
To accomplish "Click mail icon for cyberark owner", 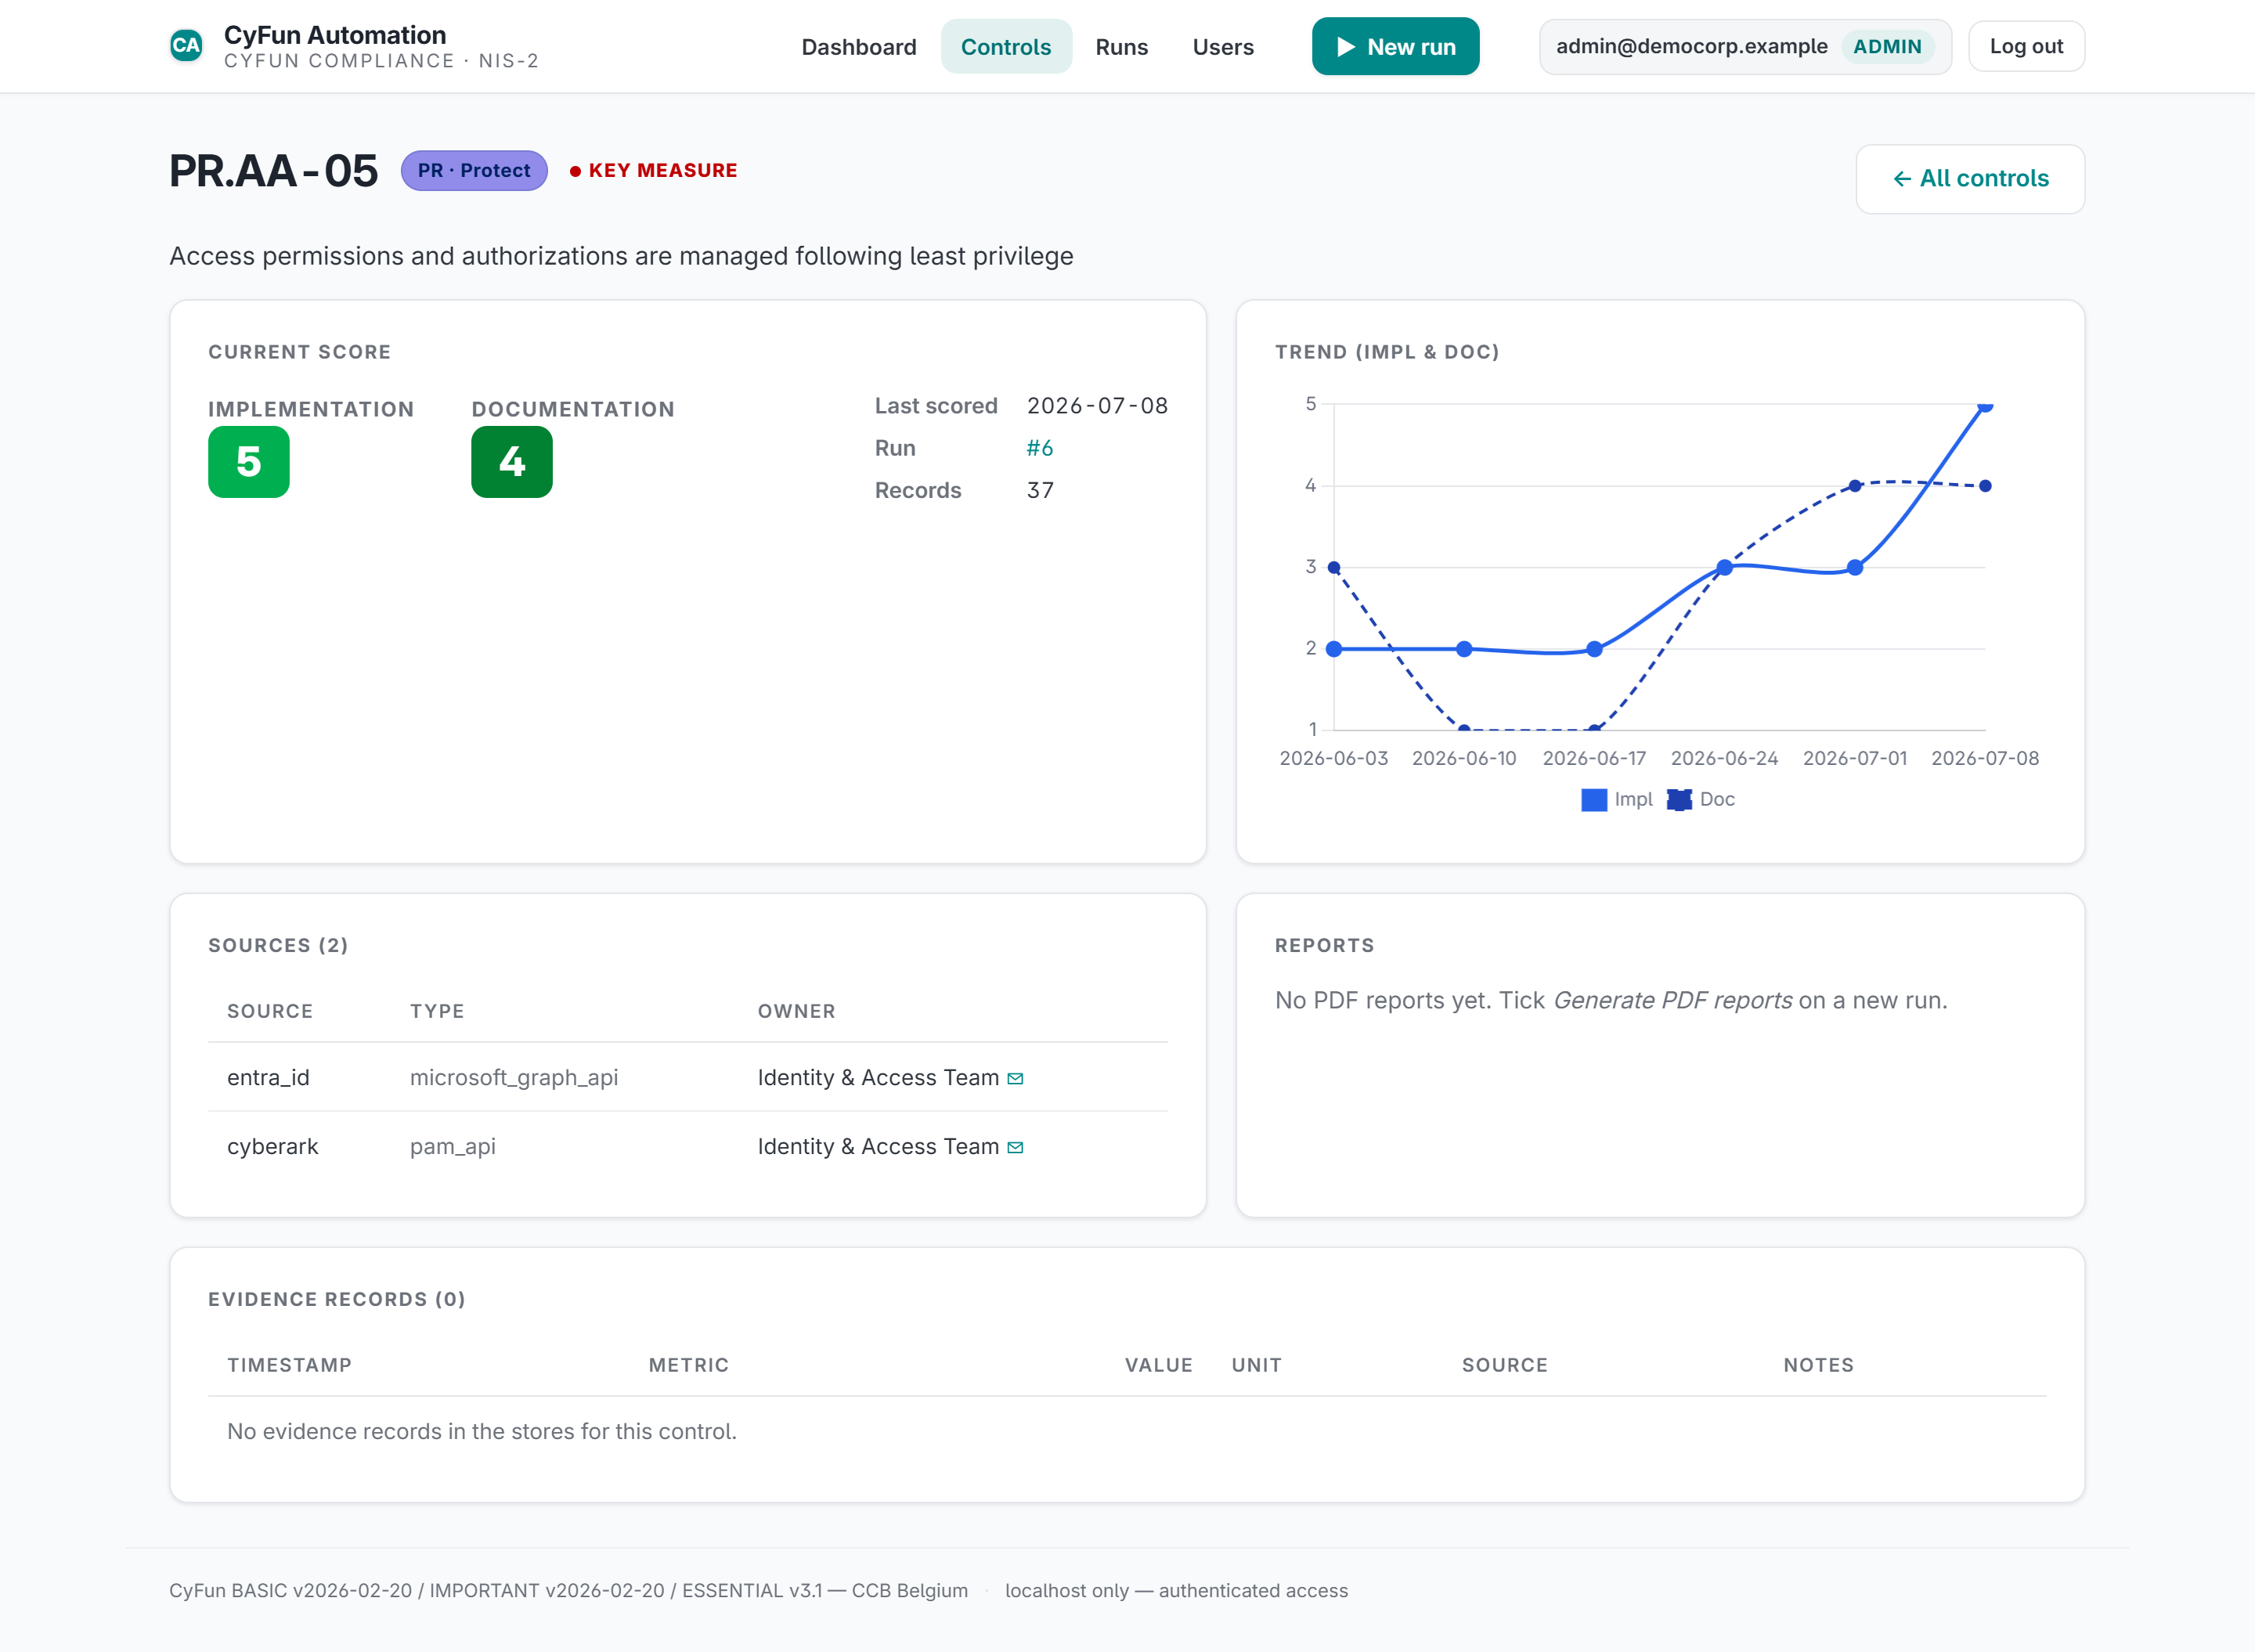I will 1015,1147.
